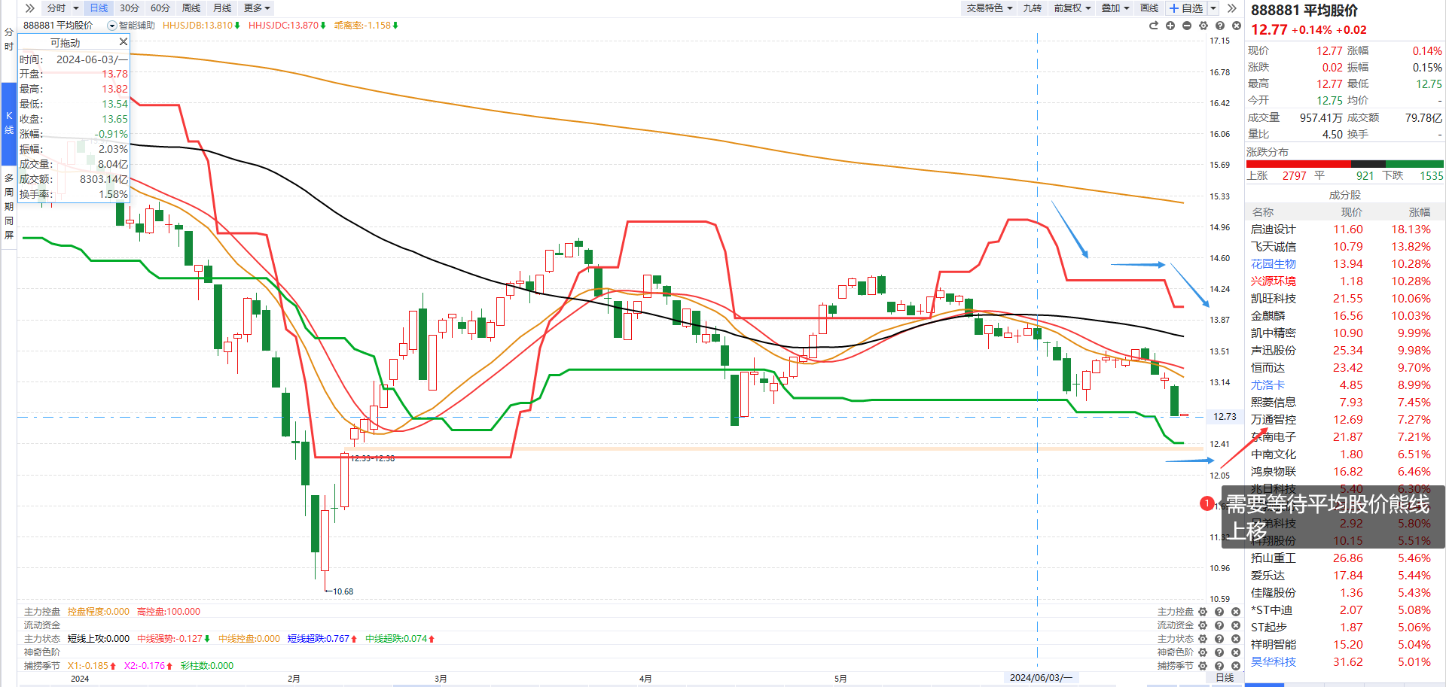This screenshot has width=1446, height=687.
Task: Select the K线 side tab
Action: 9,123
